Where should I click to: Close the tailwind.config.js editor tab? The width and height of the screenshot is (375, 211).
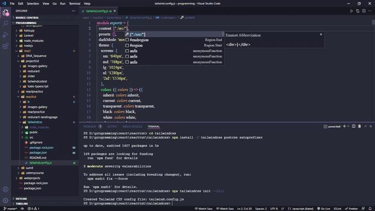[x=115, y=11]
